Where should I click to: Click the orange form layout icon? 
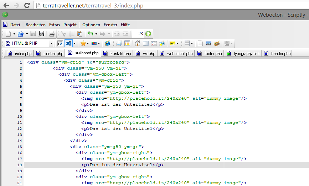127,43
